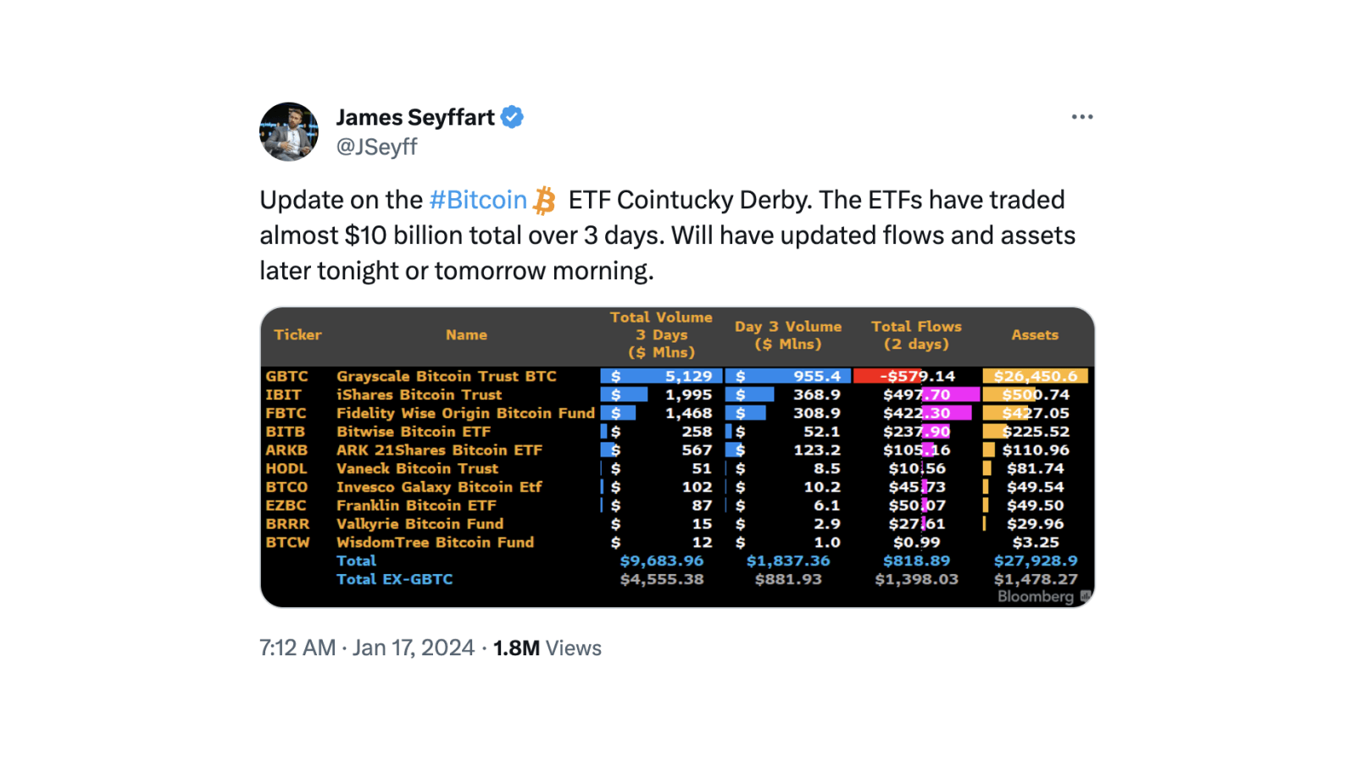The width and height of the screenshot is (1356, 762).
Task: Click the Grayscale Bitcoin Trust BTC name
Action: [446, 376]
